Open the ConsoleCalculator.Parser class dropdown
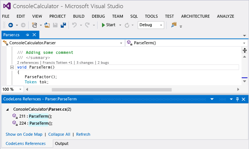 121,43
